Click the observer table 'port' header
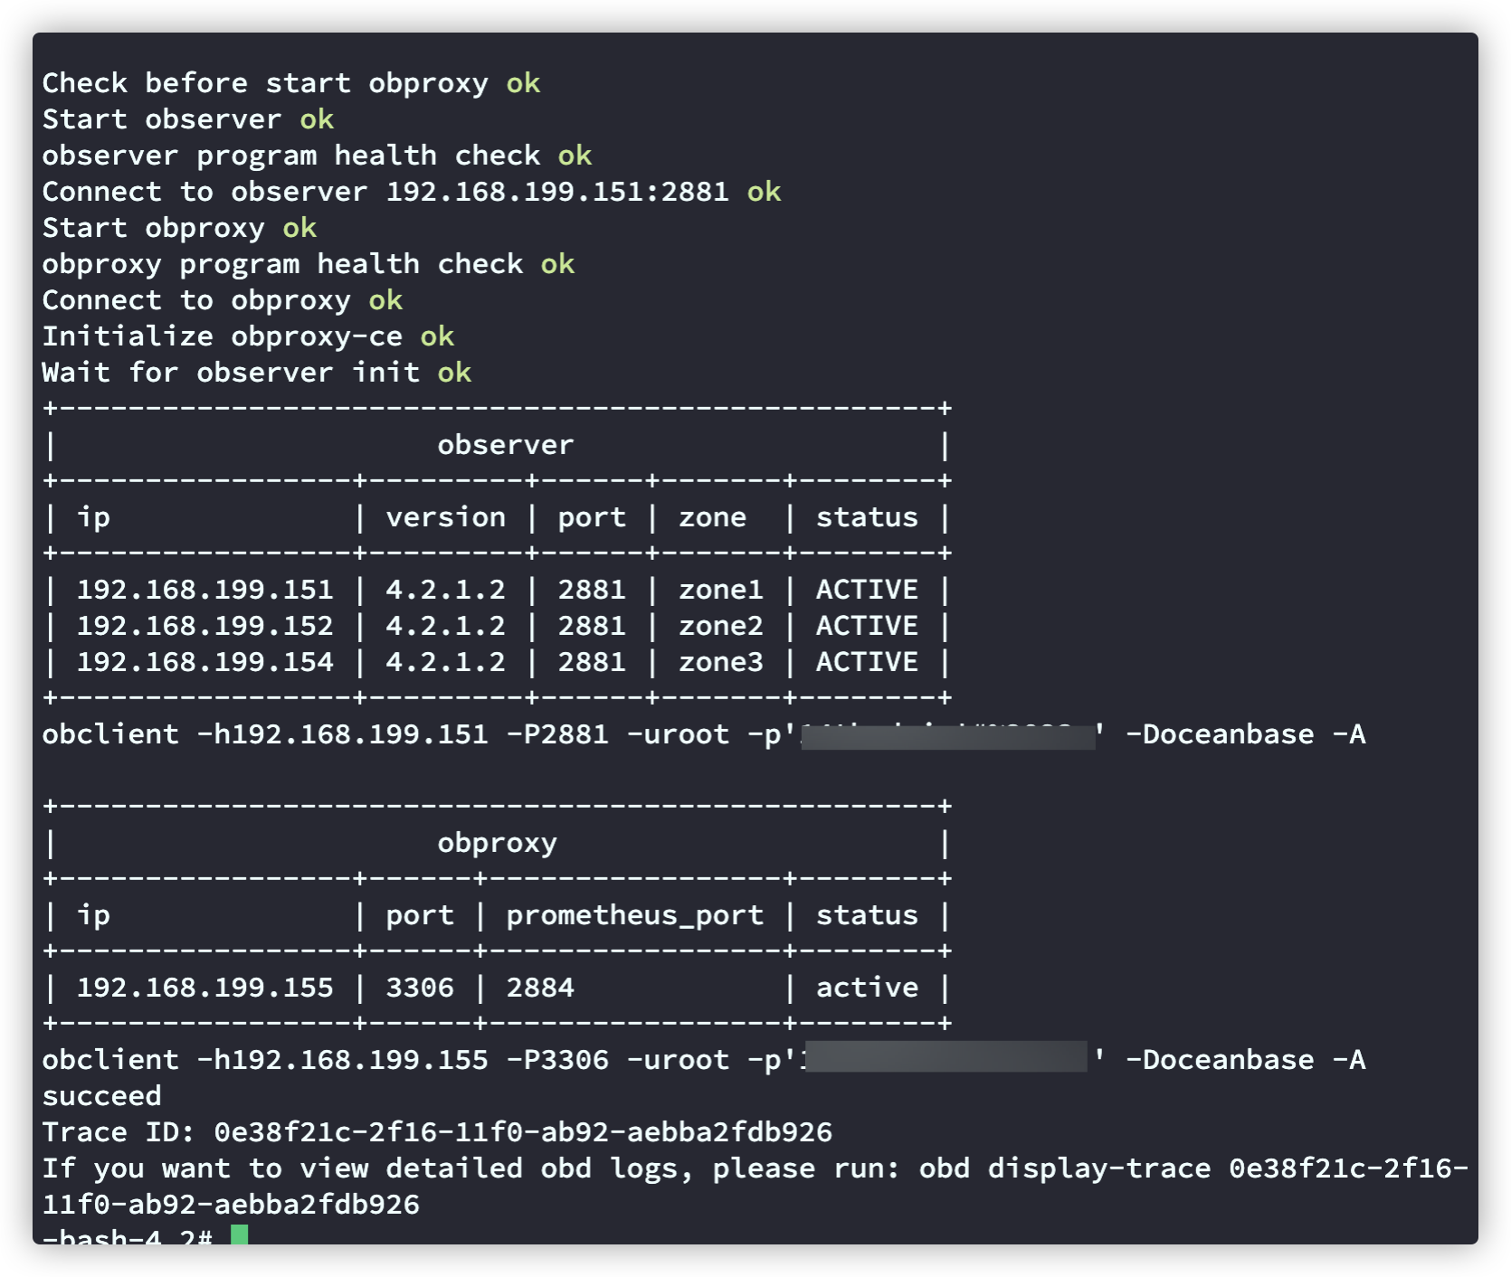1511x1277 pixels. coord(592,518)
